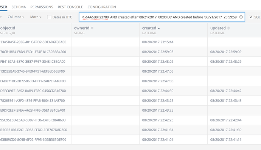Click updated value 08/20/2017 22:44:42
Viewport: 261px width, 150px height.
(226, 91)
